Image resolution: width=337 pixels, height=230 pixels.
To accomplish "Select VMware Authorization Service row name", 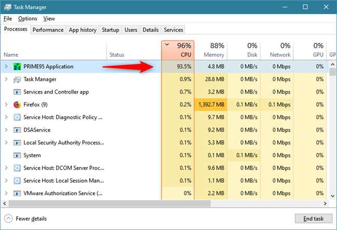I will pos(63,194).
